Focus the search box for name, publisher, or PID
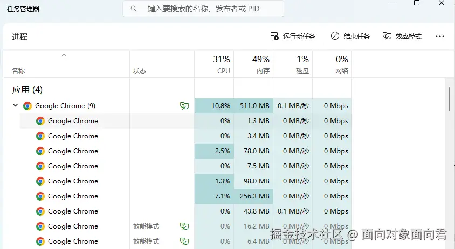This screenshot has height=249, width=455. pos(203,9)
